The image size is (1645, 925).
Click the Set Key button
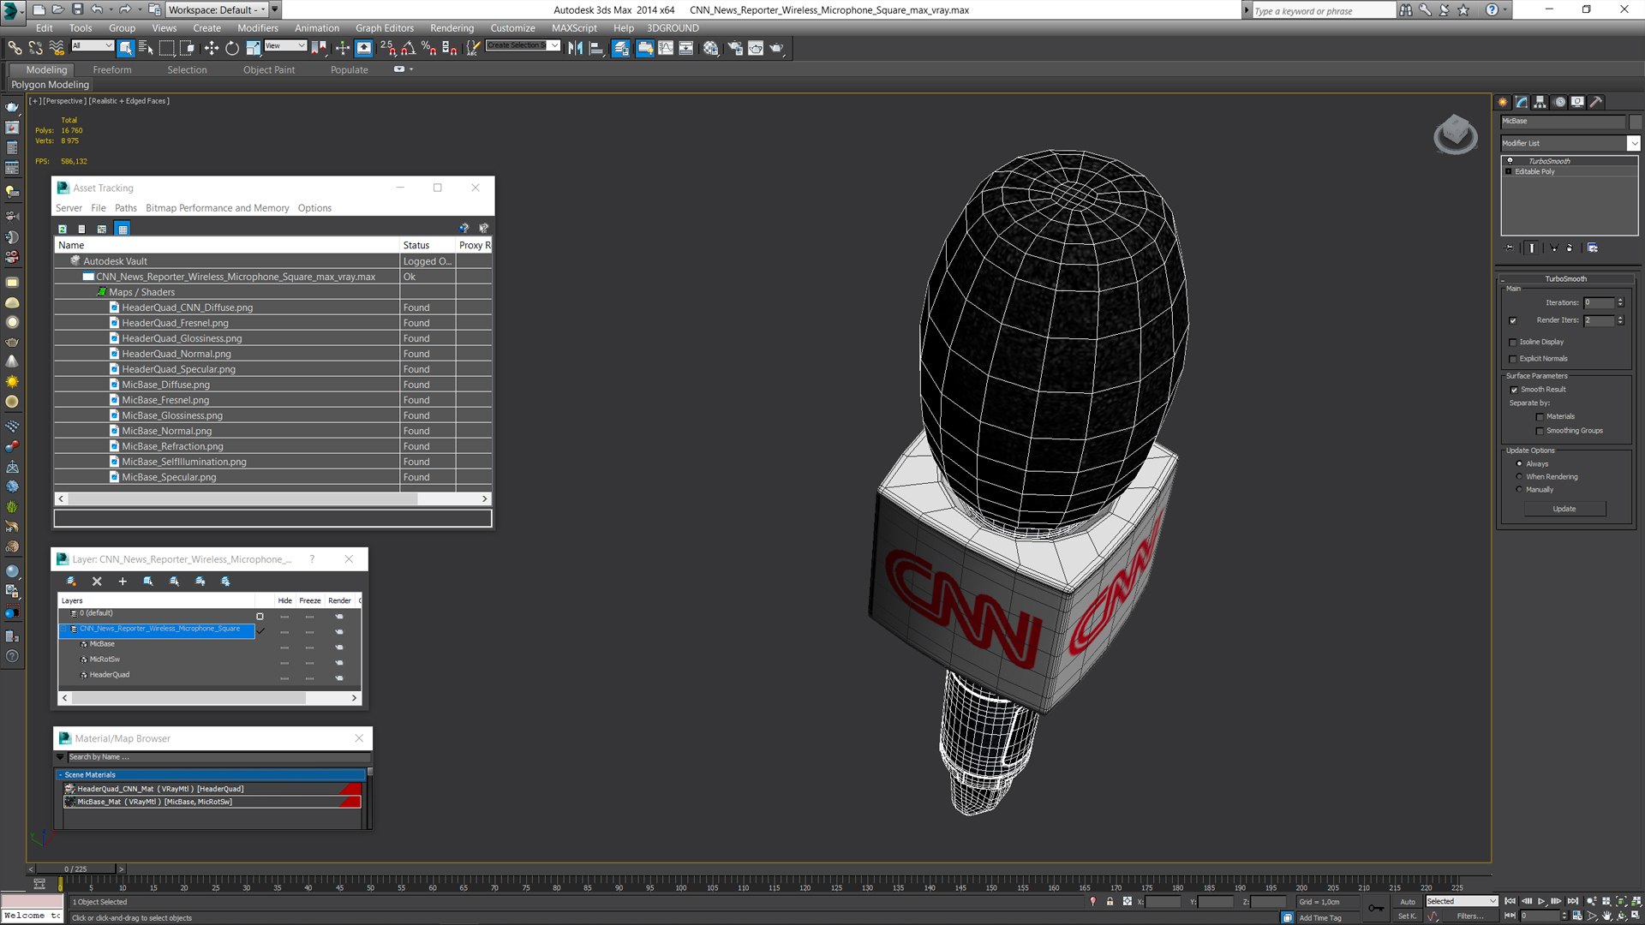pyautogui.click(x=1408, y=916)
